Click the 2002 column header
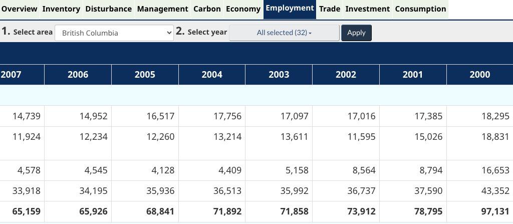The width and height of the screenshot is (513, 224). pyautogui.click(x=346, y=74)
